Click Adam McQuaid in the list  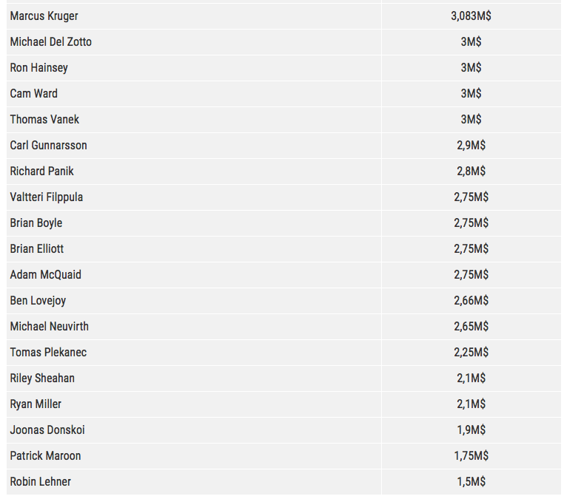[x=45, y=274]
